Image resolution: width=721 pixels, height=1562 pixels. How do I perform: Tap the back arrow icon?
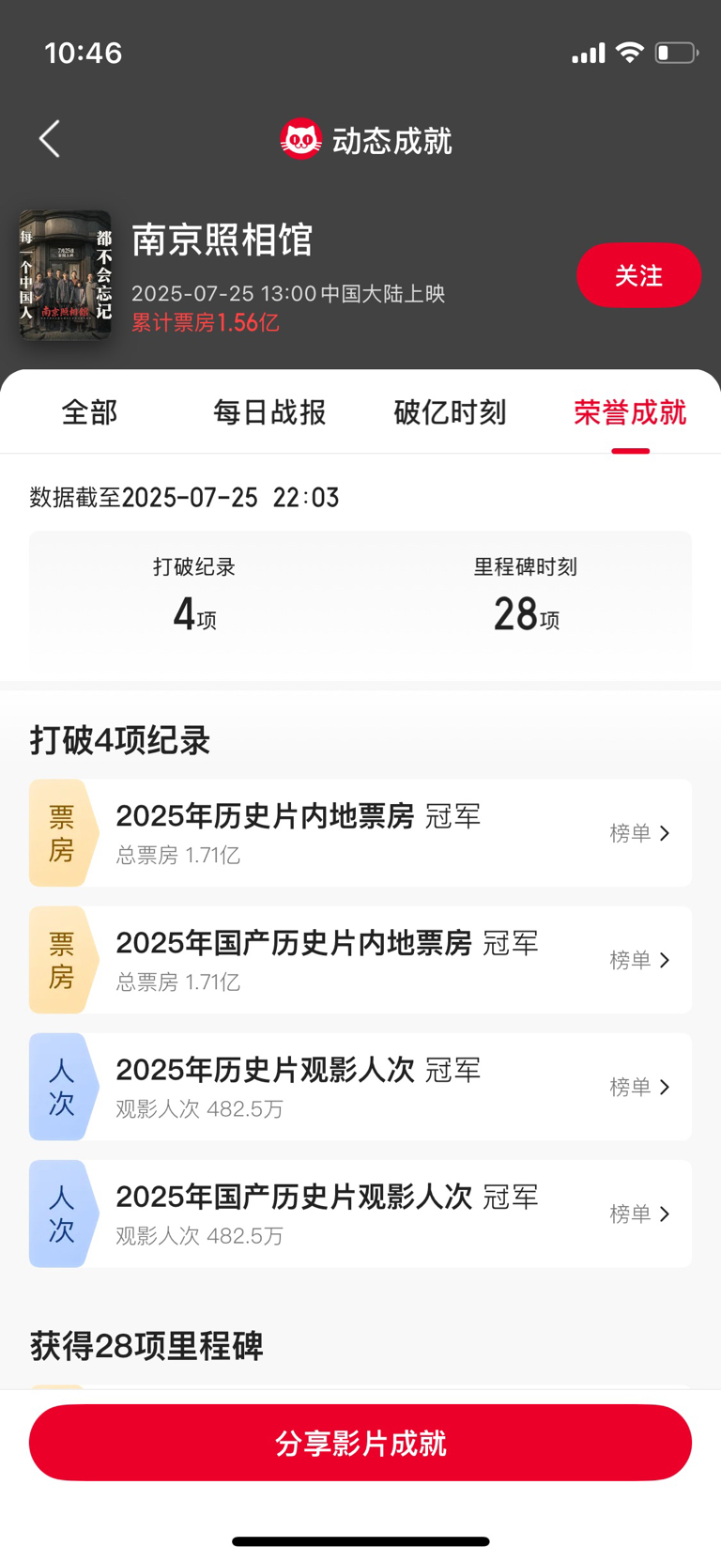pos(50,139)
